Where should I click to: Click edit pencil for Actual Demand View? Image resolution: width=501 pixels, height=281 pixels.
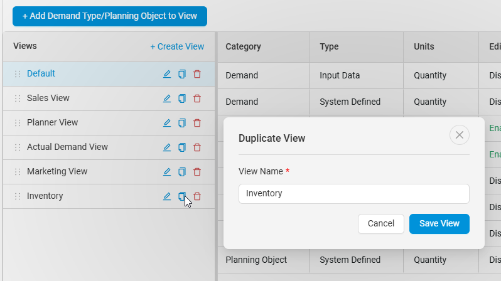pos(167,147)
